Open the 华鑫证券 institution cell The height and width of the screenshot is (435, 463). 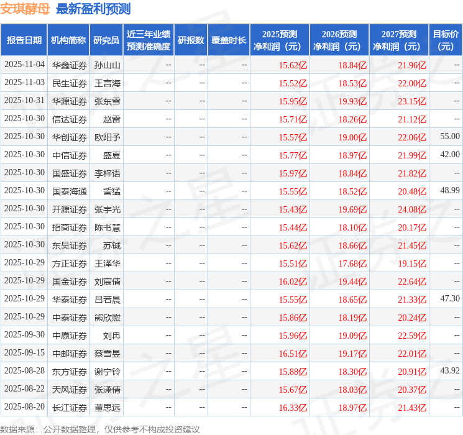[69, 65]
